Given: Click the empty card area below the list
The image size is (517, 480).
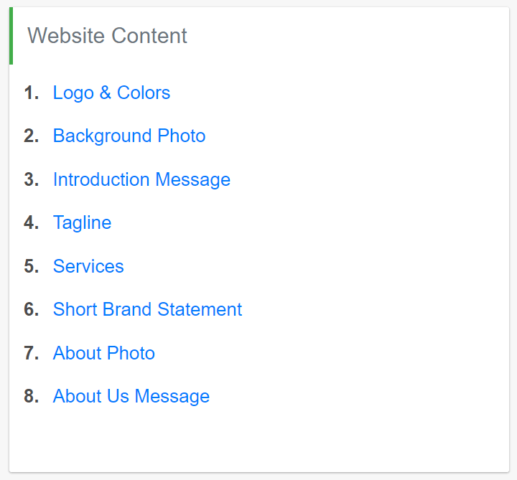Looking at the screenshot, I should (x=259, y=440).
